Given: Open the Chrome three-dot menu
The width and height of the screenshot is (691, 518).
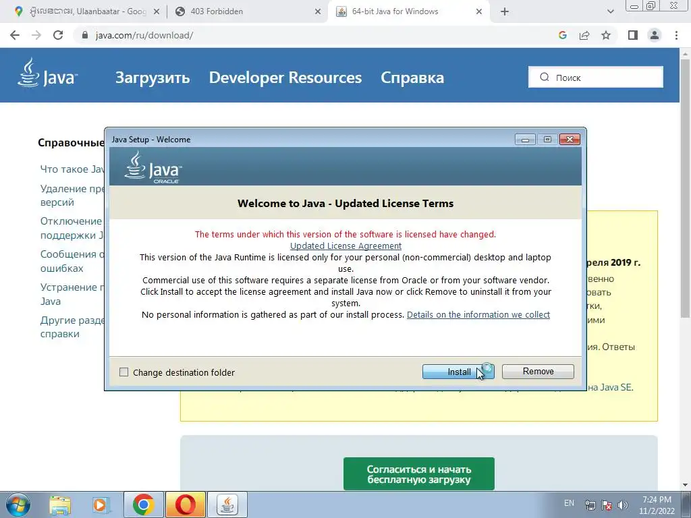Looking at the screenshot, I should [676, 35].
